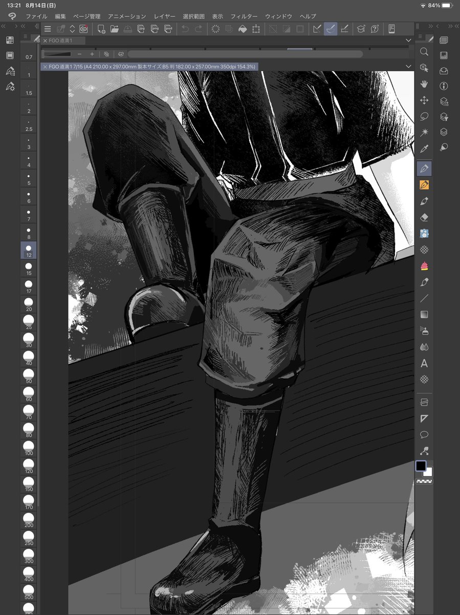
Task: Select brush size 15 preset
Action: point(29,269)
